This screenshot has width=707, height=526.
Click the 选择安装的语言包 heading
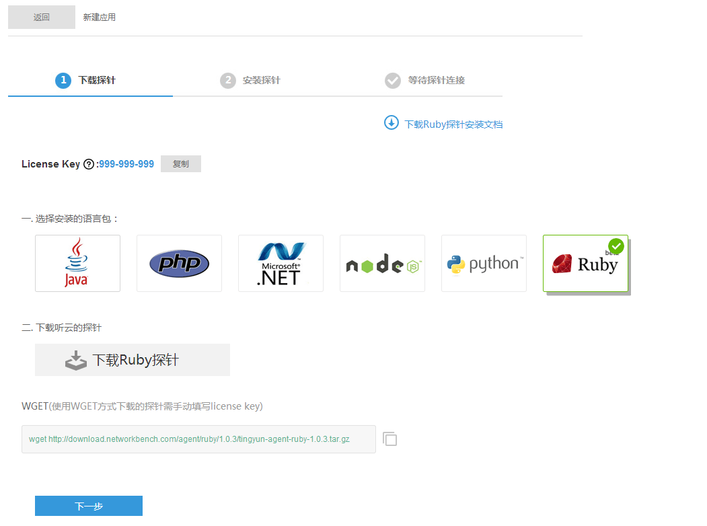[x=70, y=219]
